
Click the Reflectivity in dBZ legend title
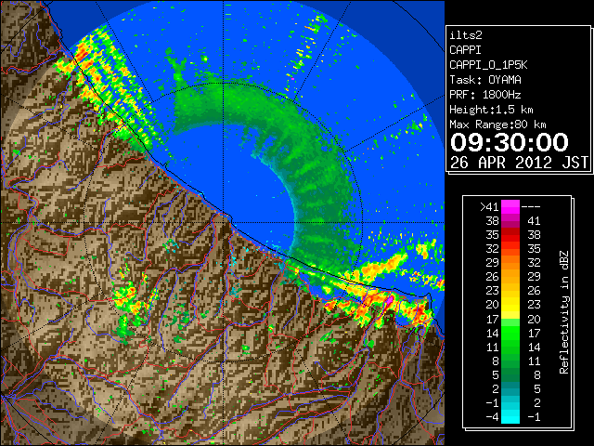click(x=564, y=312)
